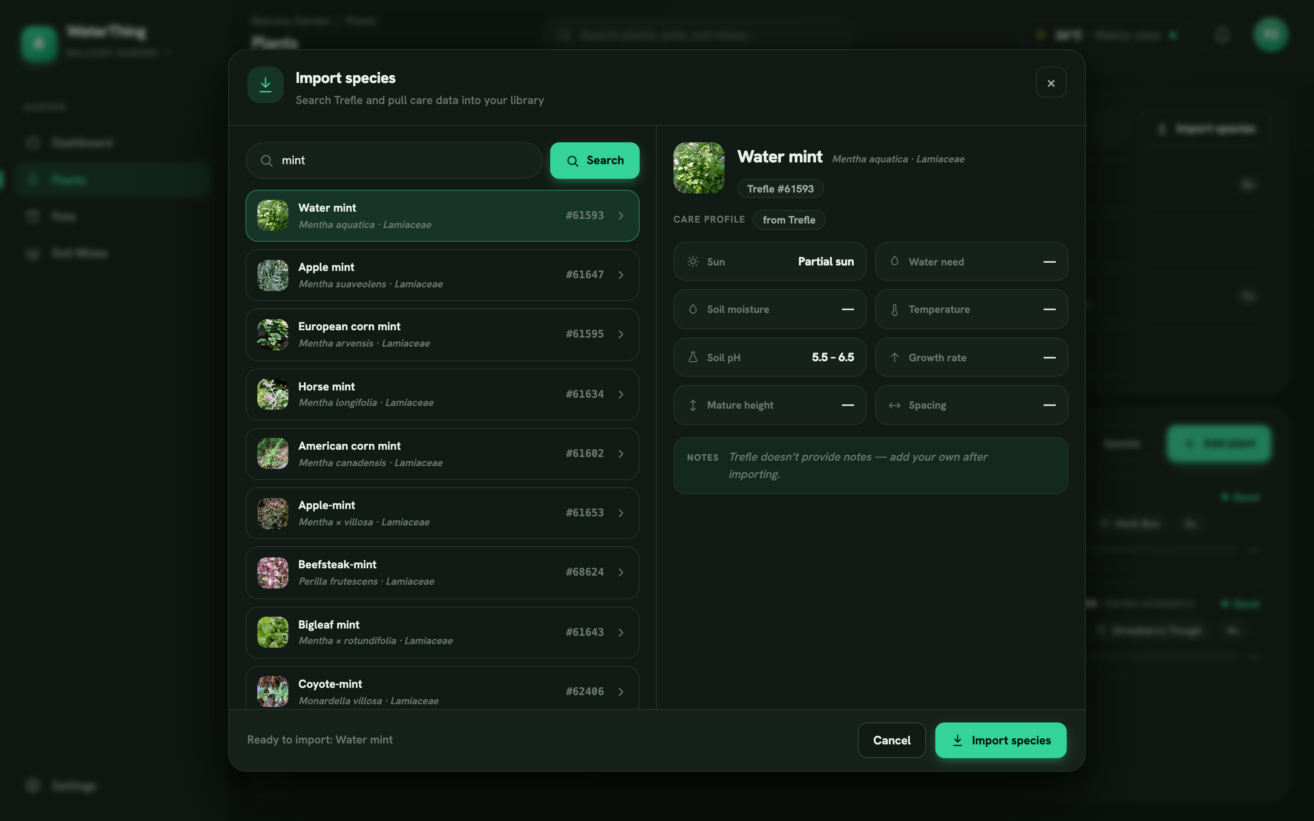Viewport: 1314px width, 821px height.
Task: Select the Apple mint thumbnail
Action: pyautogui.click(x=272, y=275)
